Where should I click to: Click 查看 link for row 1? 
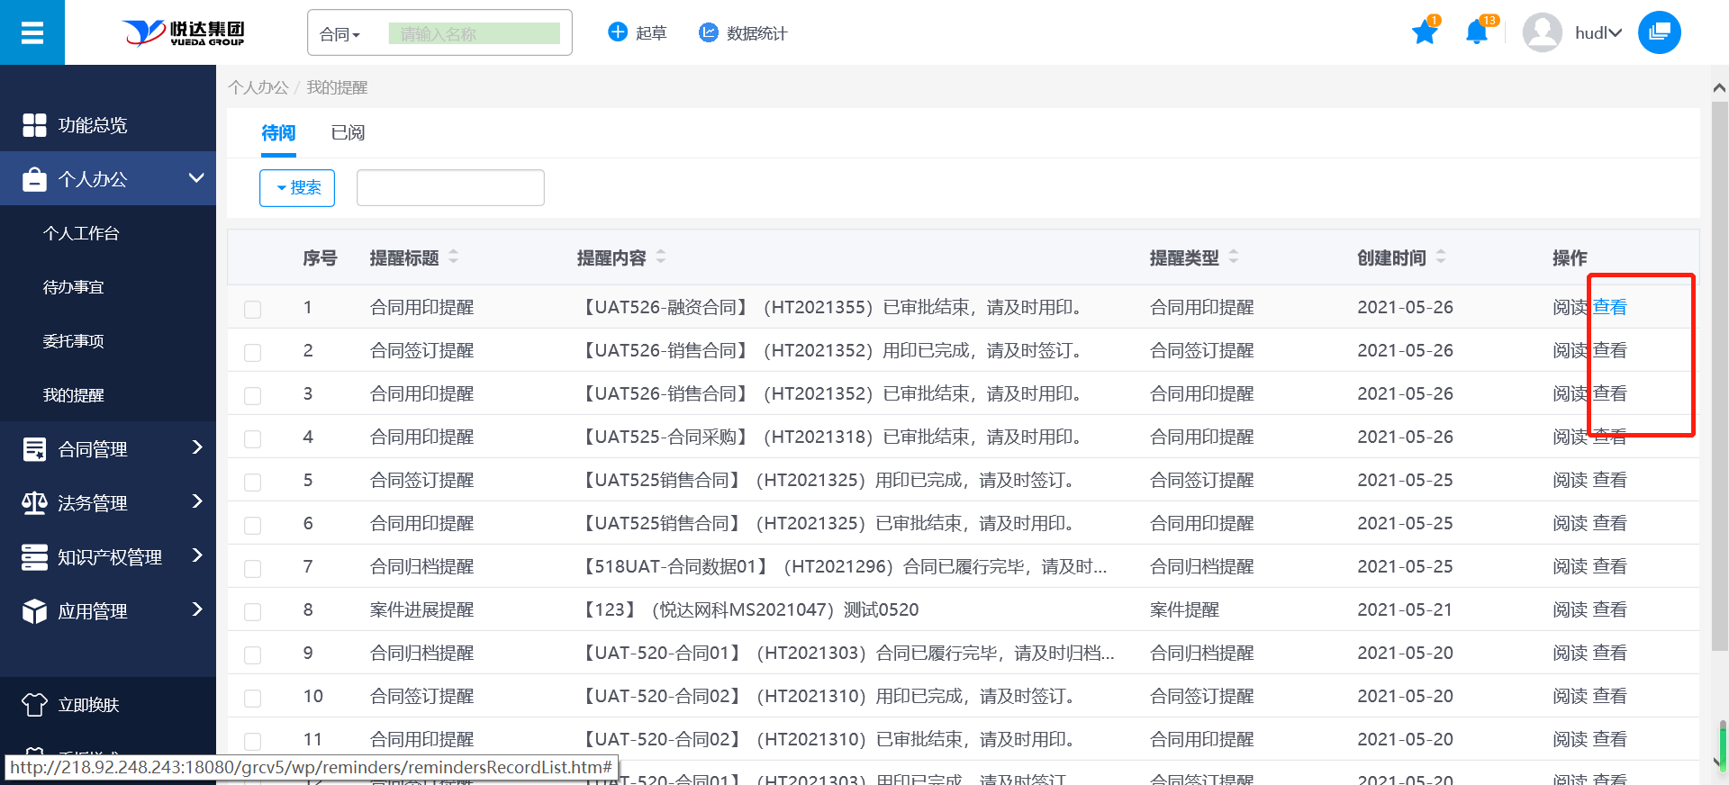coord(1610,307)
